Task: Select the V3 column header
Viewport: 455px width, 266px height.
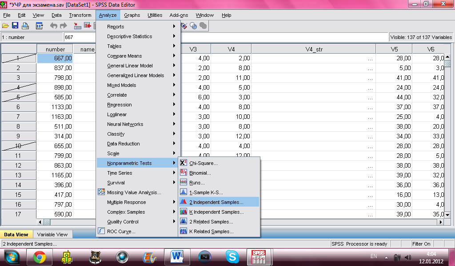Action: 193,49
